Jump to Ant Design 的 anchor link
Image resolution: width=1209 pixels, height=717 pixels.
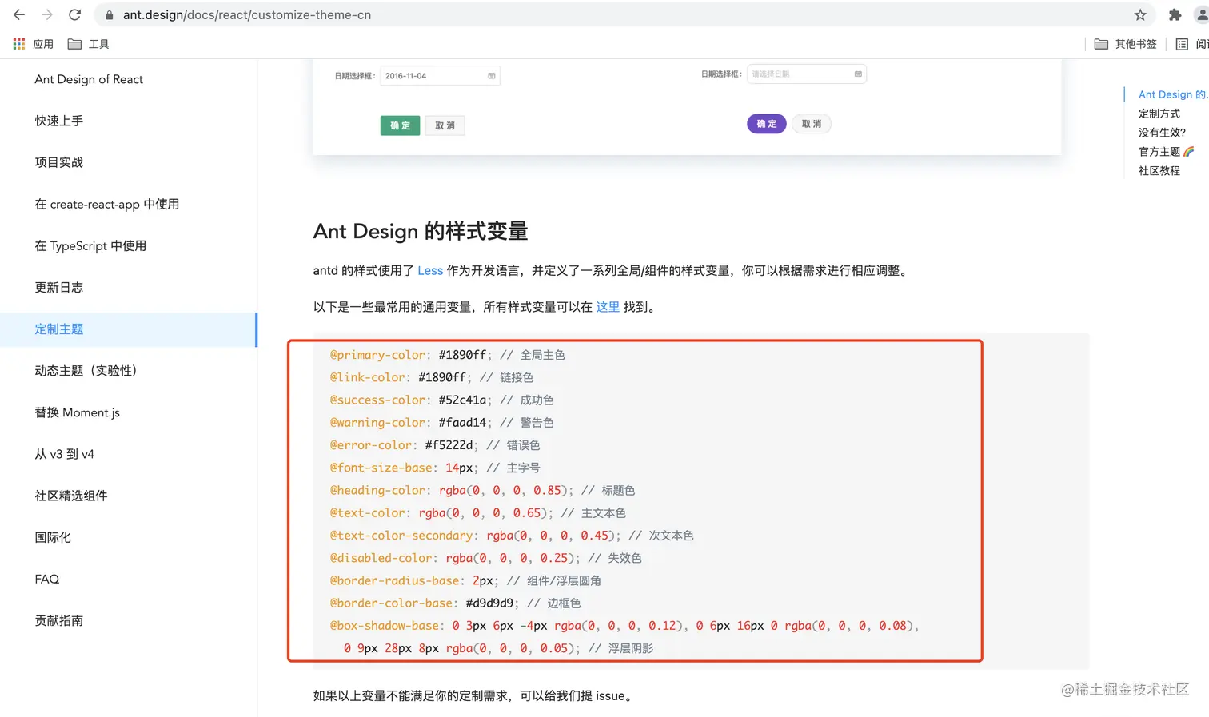point(1173,94)
